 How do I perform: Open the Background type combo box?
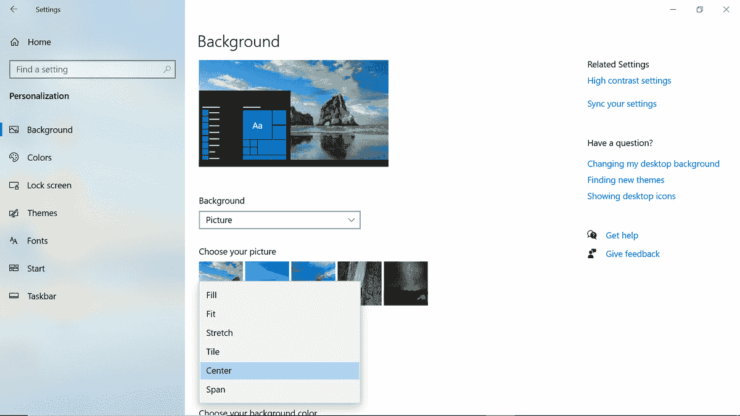279,219
